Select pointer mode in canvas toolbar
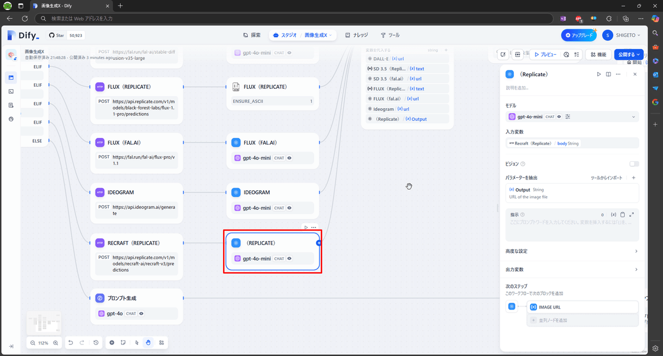Image resolution: width=663 pixels, height=356 pixels. click(137, 343)
